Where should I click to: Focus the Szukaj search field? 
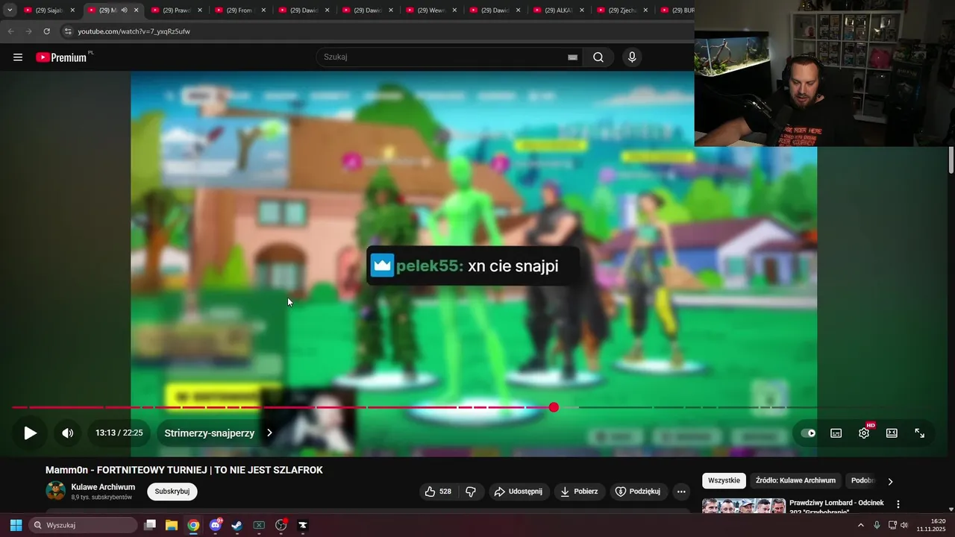(444, 57)
